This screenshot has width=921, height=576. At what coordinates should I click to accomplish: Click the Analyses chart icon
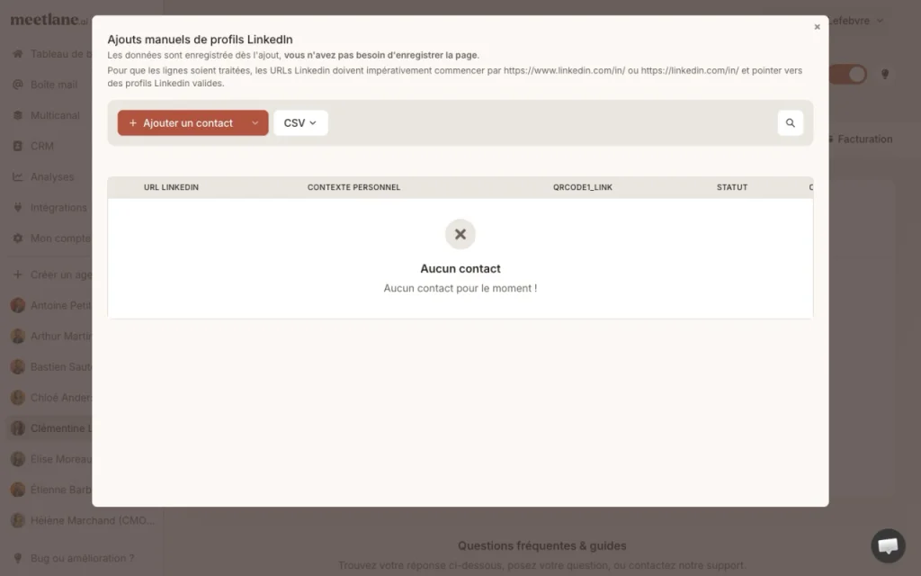[x=18, y=176]
